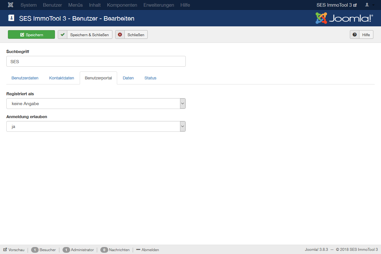Switch to the Kontaktdaten tab
Screen dimensions: 381x254
point(62,78)
